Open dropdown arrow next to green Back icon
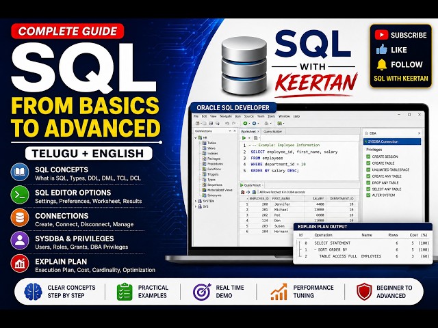 [249, 123]
